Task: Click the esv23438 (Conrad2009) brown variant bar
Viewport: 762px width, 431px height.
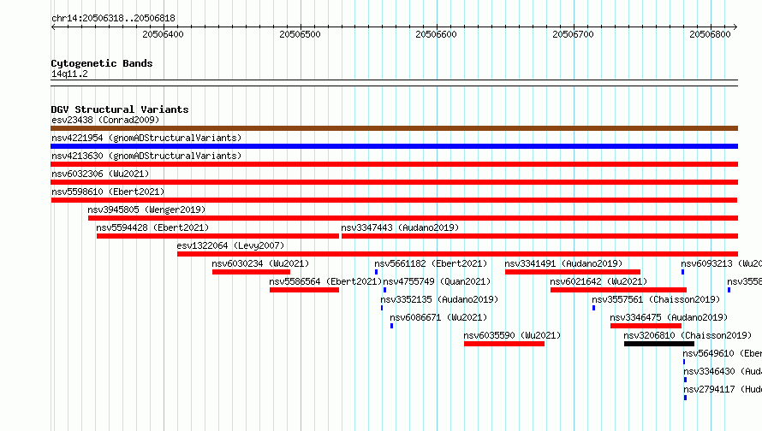Action: pyautogui.click(x=394, y=128)
